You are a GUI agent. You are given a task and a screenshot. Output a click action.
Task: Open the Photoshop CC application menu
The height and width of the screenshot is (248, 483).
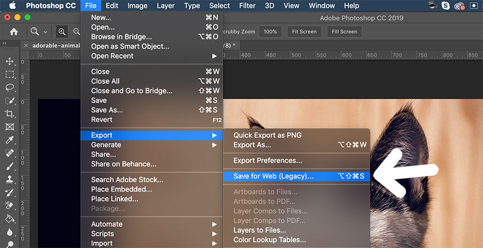tap(51, 5)
